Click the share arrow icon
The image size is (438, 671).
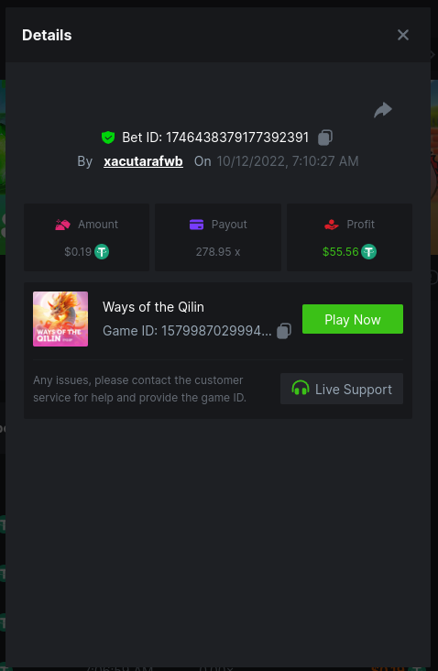pyautogui.click(x=383, y=110)
